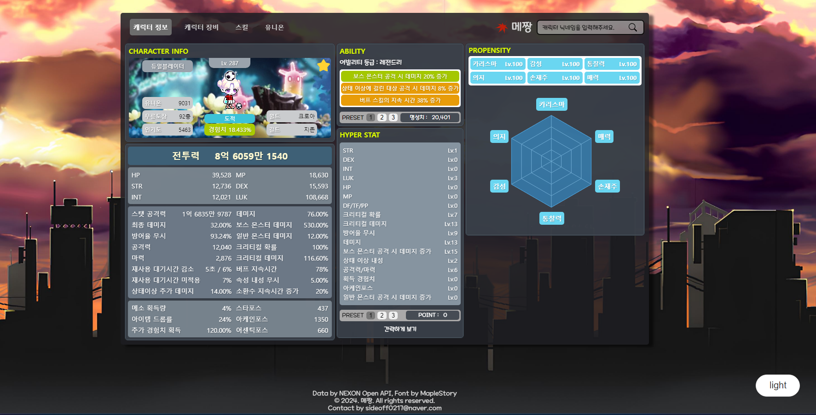Click the hyper stat 공격력/마력 Lv.6 row
Screen dimensions: 816x415
(x=400, y=270)
